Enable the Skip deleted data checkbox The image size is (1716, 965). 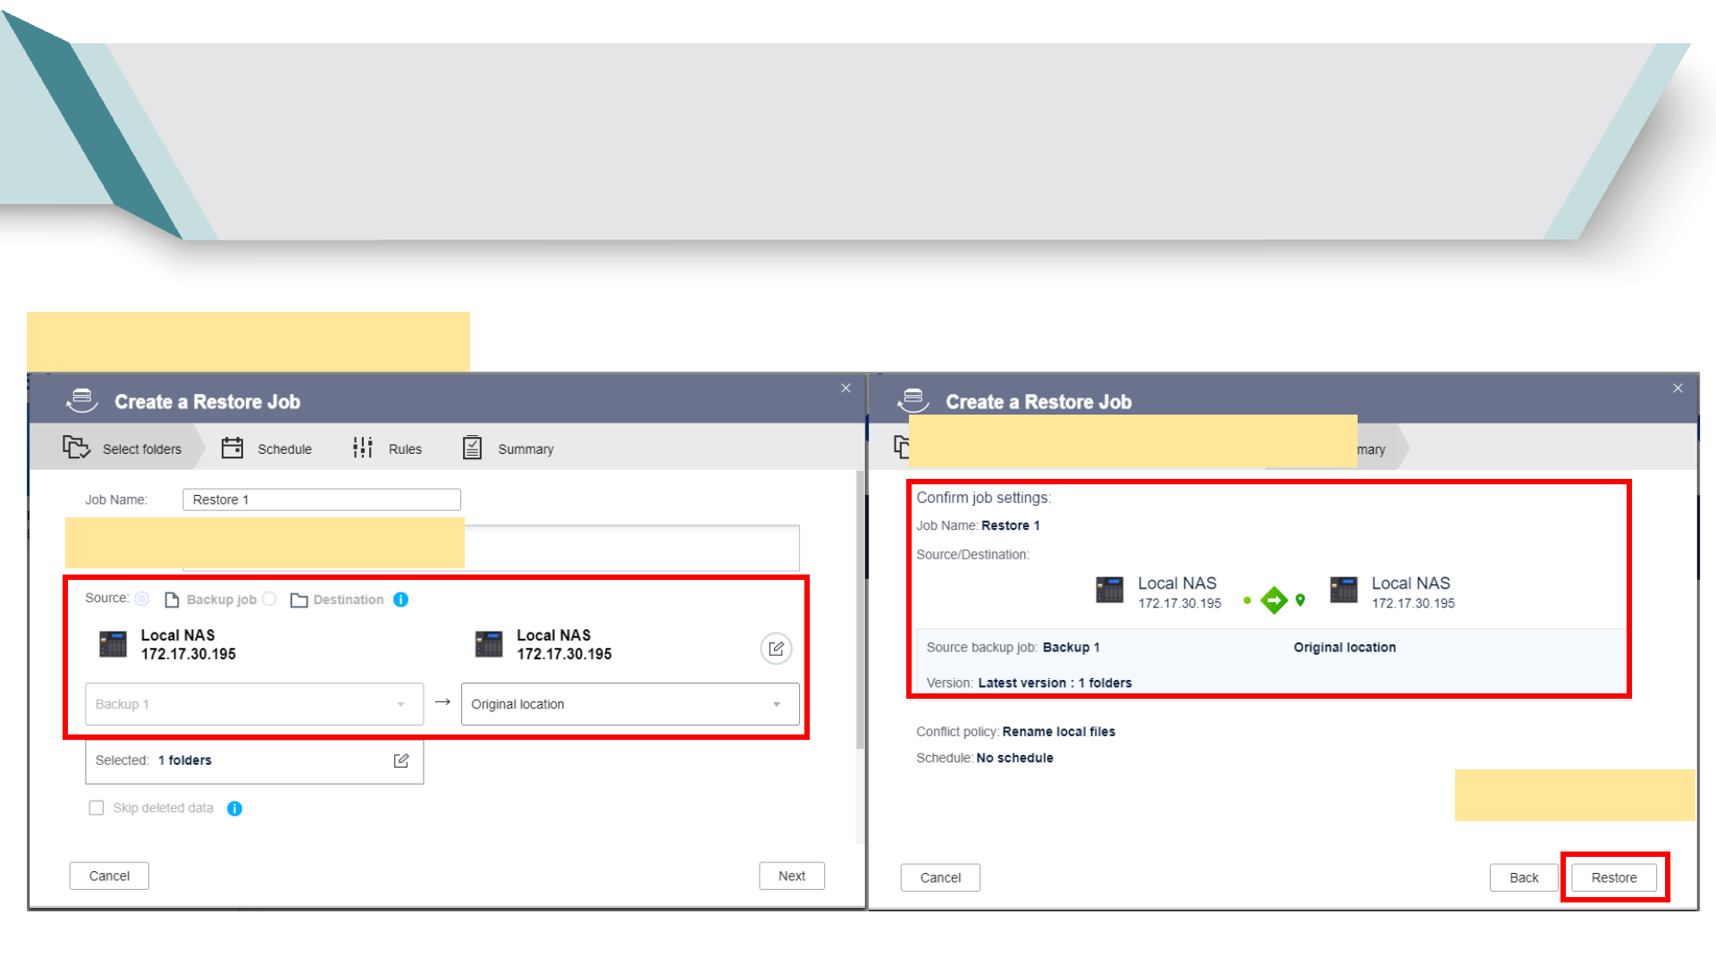pyautogui.click(x=97, y=808)
